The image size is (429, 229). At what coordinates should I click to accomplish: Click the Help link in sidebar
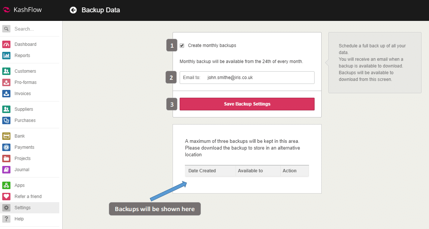pos(19,219)
